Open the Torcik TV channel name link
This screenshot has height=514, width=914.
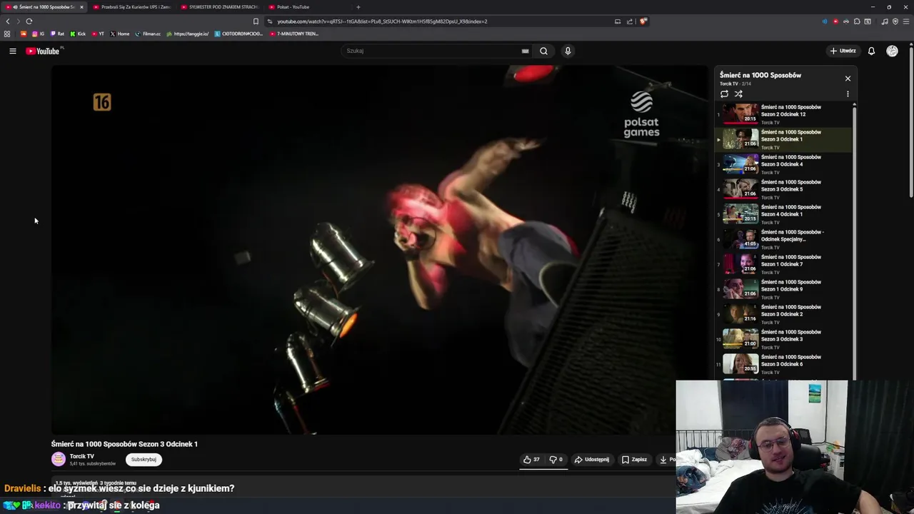(x=82, y=456)
